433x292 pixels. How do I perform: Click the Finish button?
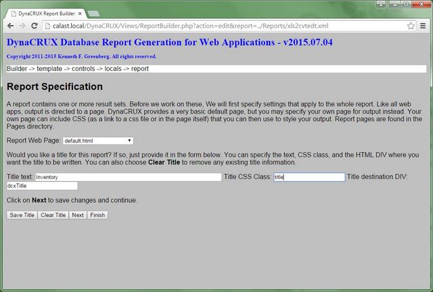coord(97,215)
